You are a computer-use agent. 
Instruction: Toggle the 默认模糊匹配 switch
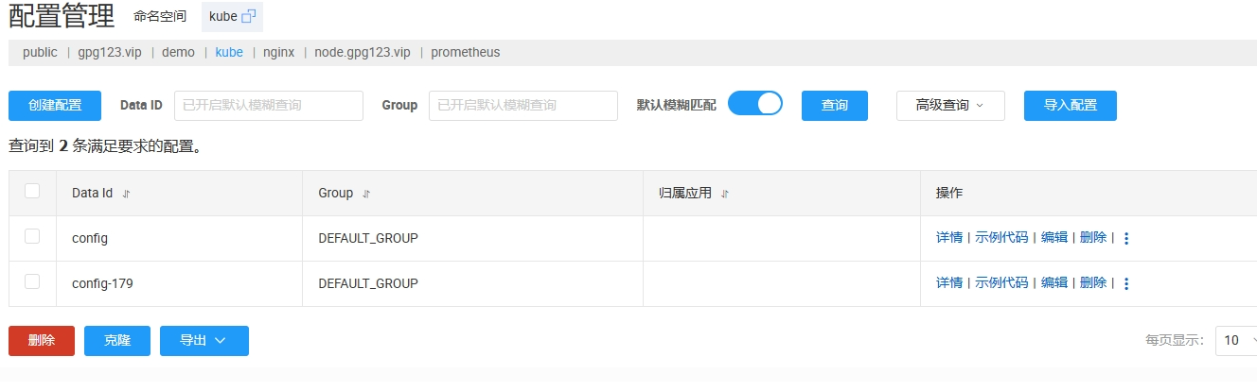(755, 104)
